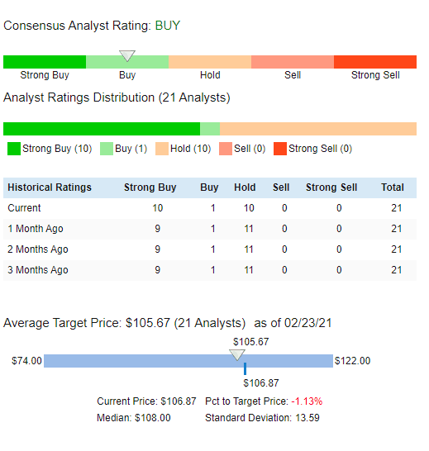Viewport: 429px width, 451px height.
Task: Click the large Hold portion of distribution bar
Action: pyautogui.click(x=318, y=129)
